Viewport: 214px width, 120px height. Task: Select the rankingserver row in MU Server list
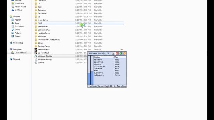(110, 75)
